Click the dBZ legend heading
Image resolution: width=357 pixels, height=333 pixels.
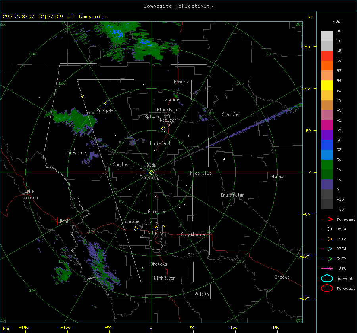click(x=336, y=21)
